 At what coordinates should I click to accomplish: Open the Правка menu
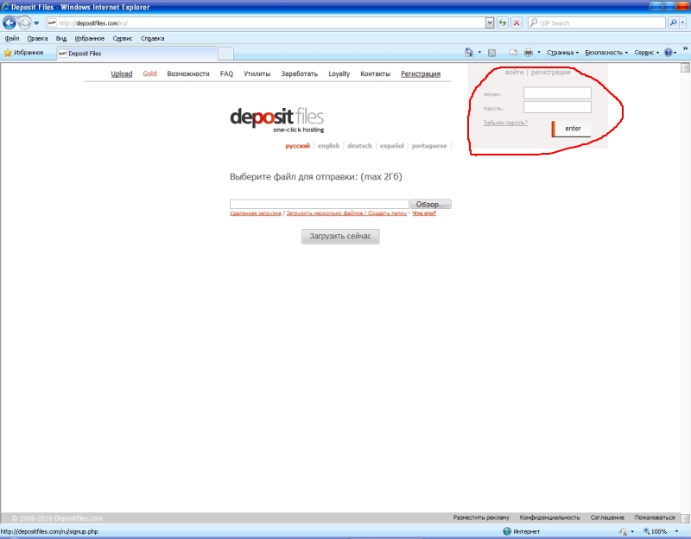(37, 38)
